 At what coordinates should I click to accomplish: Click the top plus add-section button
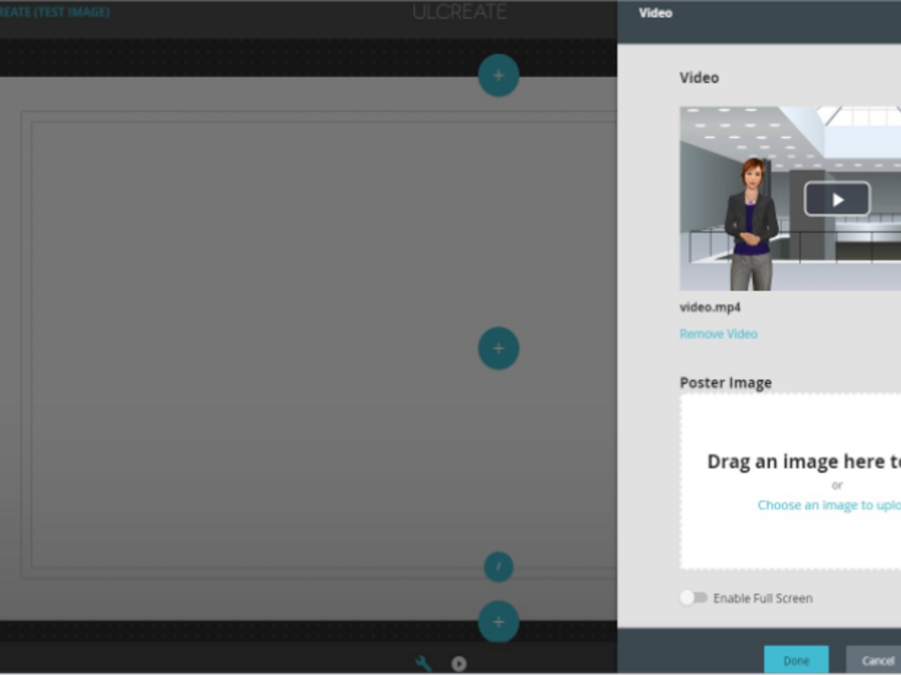(x=499, y=76)
